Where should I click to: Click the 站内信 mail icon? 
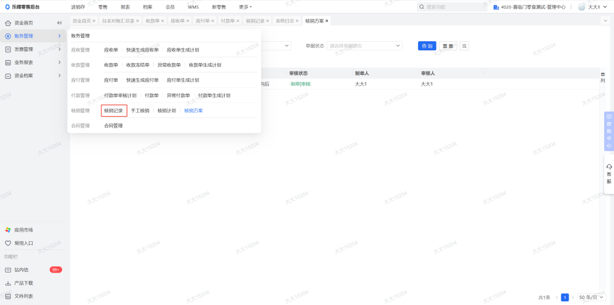(x=8, y=270)
